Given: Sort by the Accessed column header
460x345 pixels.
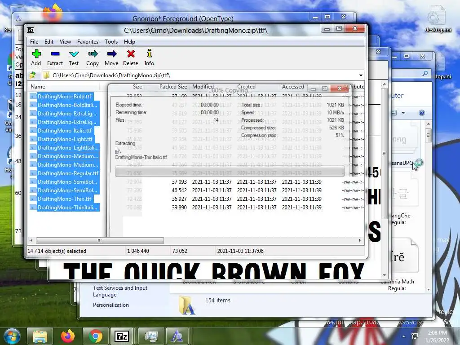Looking at the screenshot, I should point(293,87).
